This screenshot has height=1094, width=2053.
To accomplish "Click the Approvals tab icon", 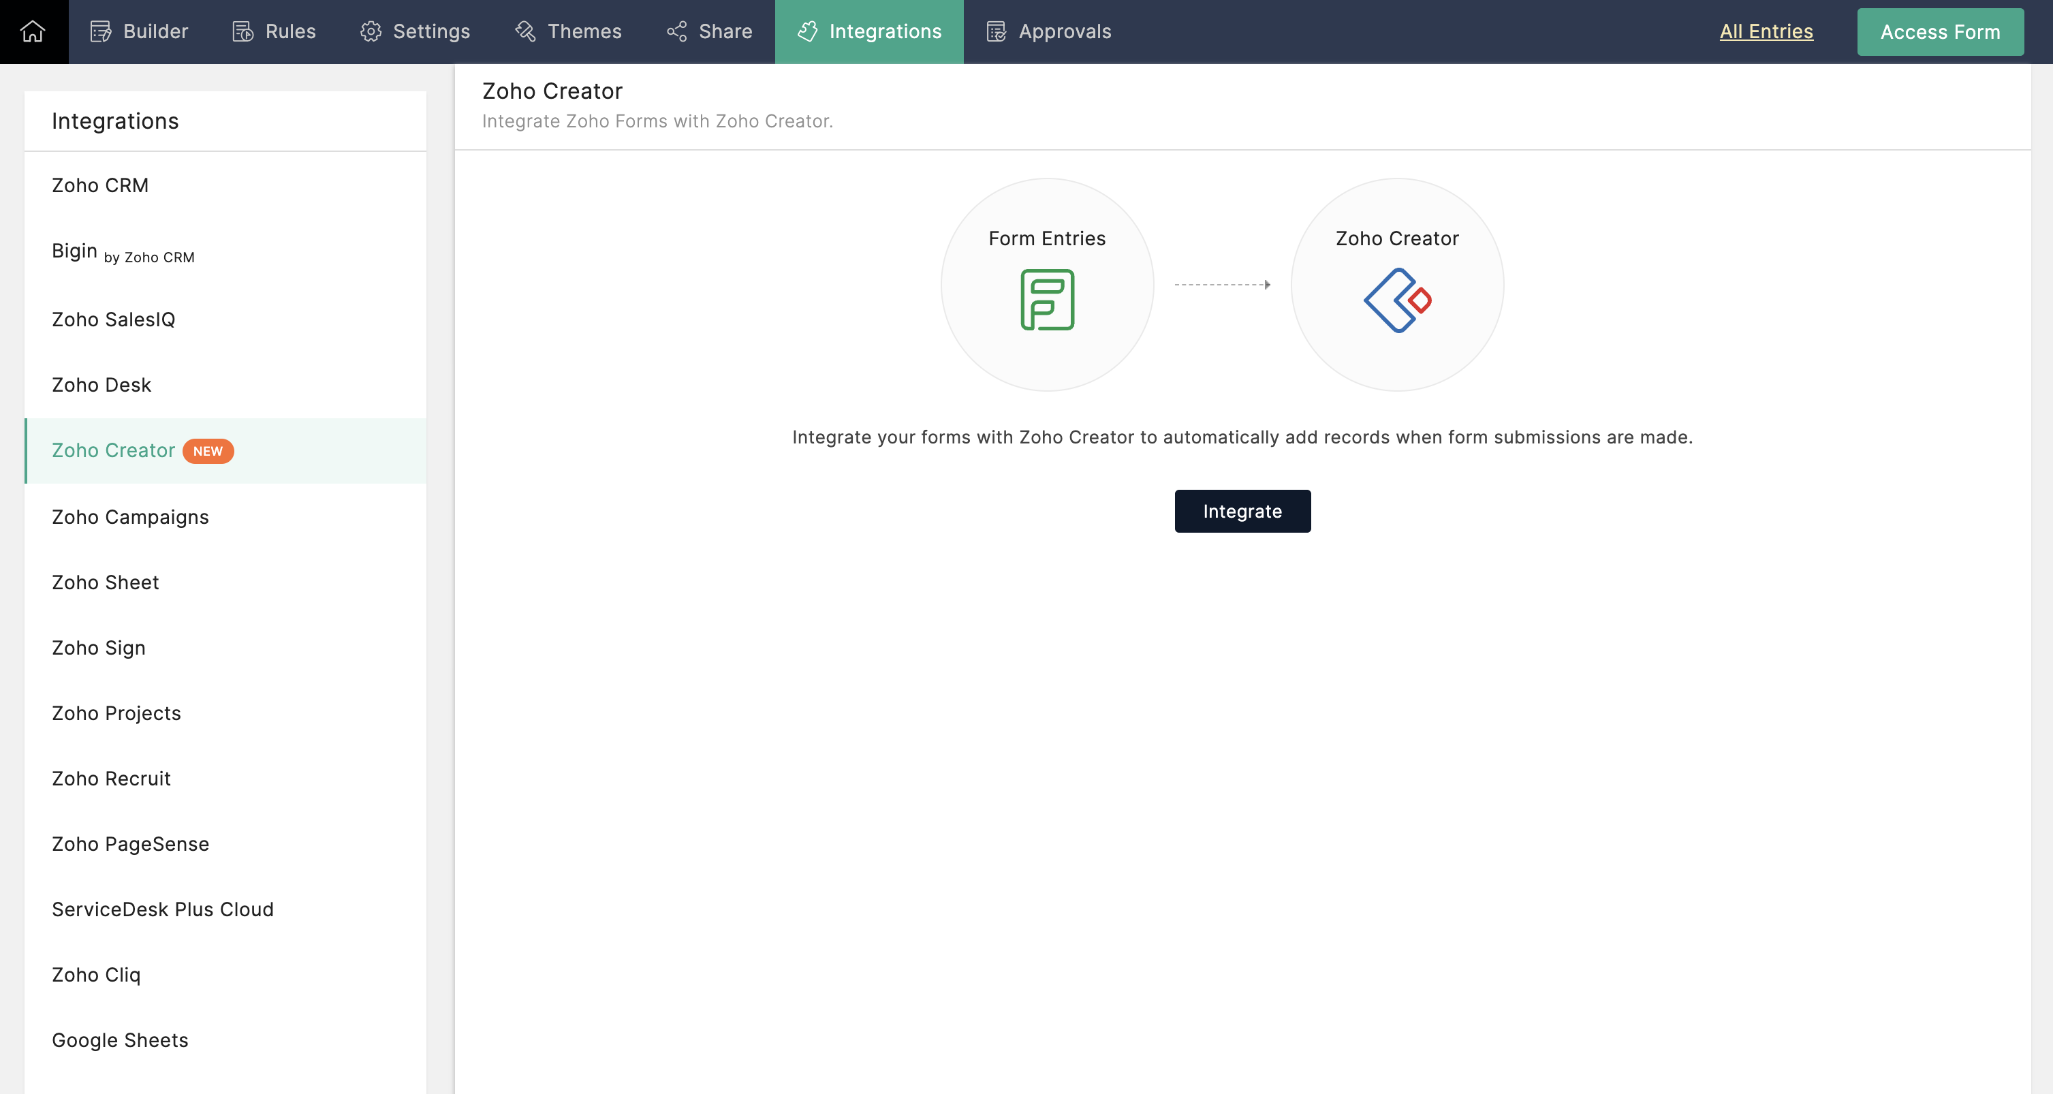I will coord(997,31).
